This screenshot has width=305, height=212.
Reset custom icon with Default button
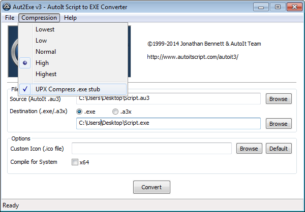coord(279,149)
